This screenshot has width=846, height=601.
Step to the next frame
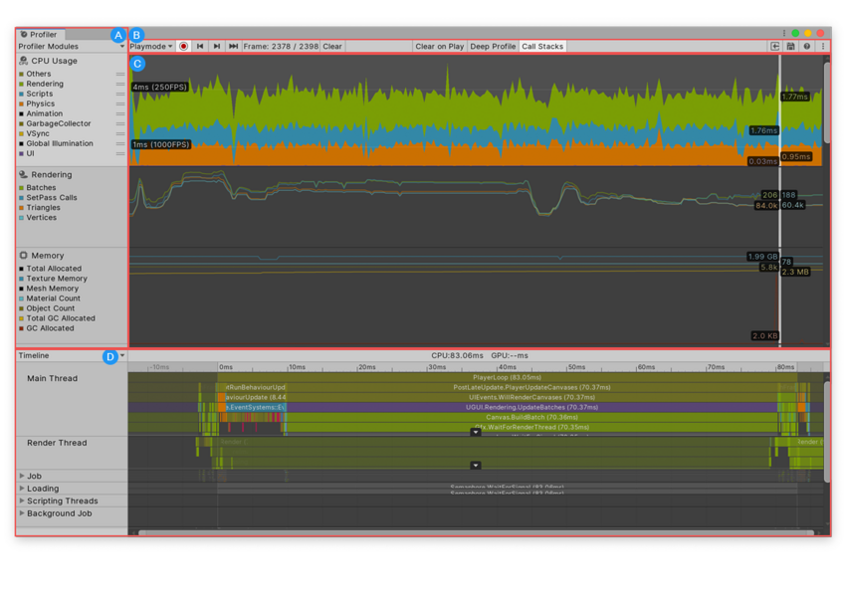tap(216, 46)
